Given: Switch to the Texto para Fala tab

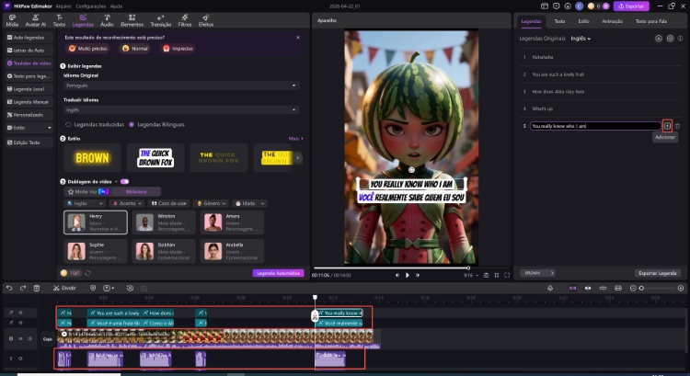Looking at the screenshot, I should coord(650,21).
